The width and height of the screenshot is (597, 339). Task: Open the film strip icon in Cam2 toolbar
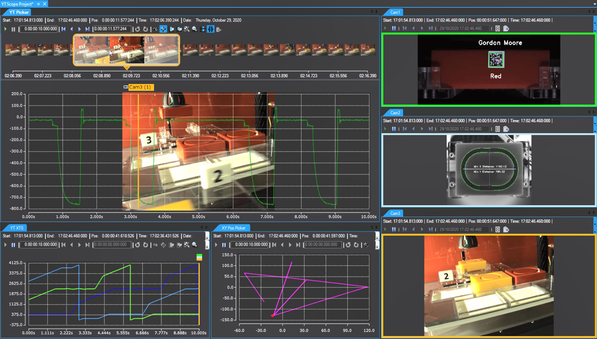tap(498, 129)
